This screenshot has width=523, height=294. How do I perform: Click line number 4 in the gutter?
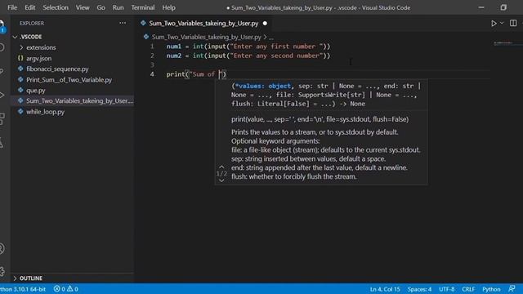152,74
